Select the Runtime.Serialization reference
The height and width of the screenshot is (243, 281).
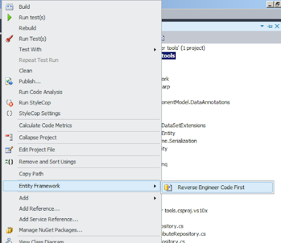[x=179, y=141]
